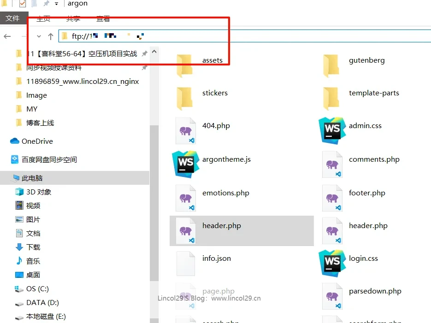Switch to the 查看 ribbon tab
The height and width of the screenshot is (323, 431).
103,19
